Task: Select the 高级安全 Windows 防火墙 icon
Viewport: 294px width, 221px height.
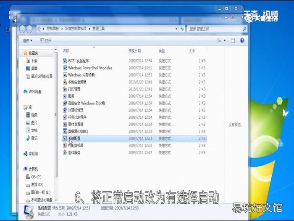Action: coord(65,103)
